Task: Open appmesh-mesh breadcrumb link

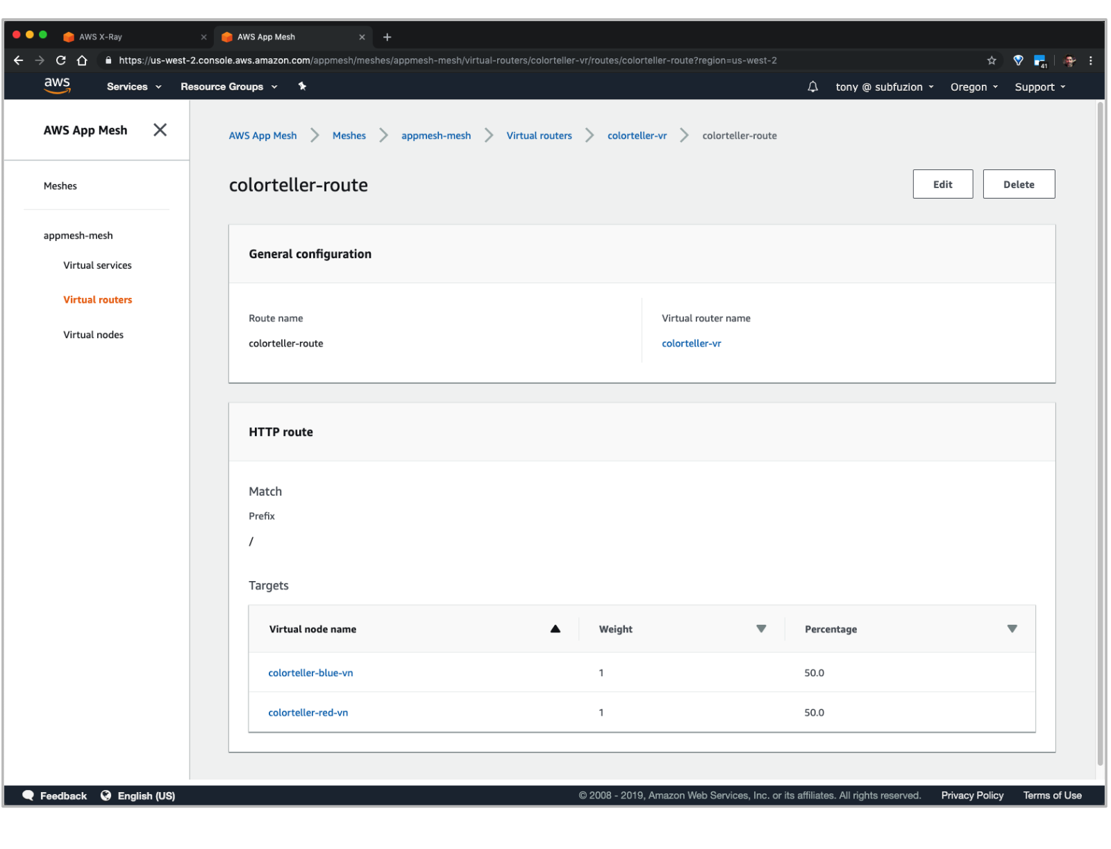Action: coord(436,135)
